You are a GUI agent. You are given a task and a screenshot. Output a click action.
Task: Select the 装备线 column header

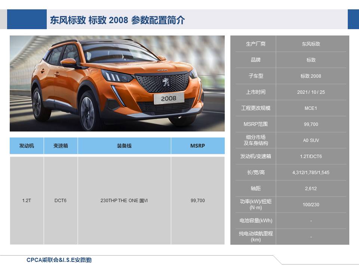click(x=124, y=146)
